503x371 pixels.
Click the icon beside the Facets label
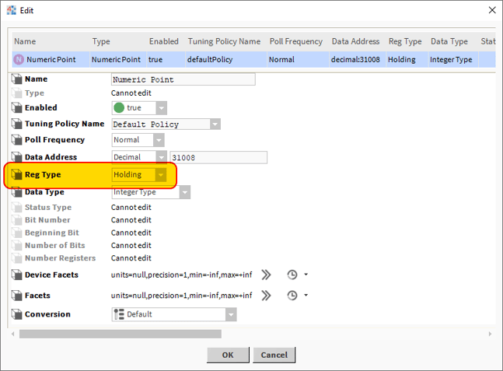coord(16,296)
